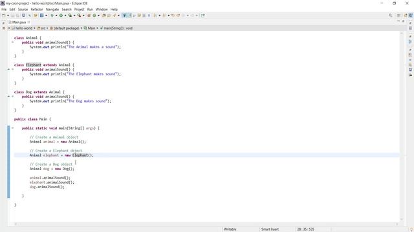Click the Previous Annotation arrow icon
Screen dimensions: 414x232
164,15
